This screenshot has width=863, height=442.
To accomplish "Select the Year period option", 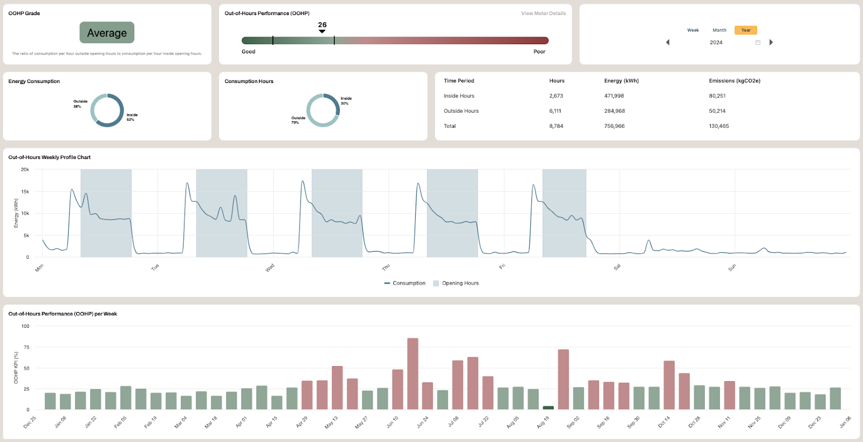I will click(745, 30).
